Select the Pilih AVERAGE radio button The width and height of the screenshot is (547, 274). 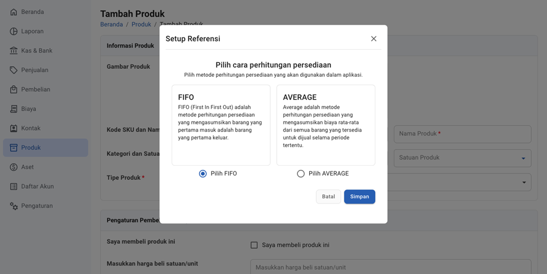point(301,174)
